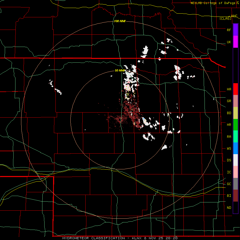Click the 'GC' legend label
Screen dimensions: 240x240
coord(229,184)
